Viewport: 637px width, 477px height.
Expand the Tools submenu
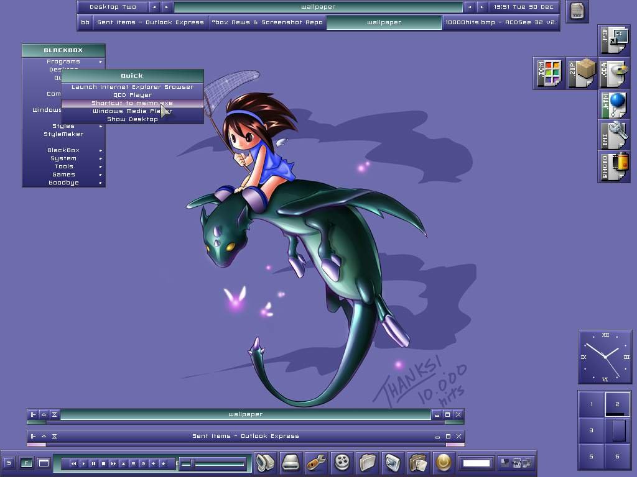64,166
